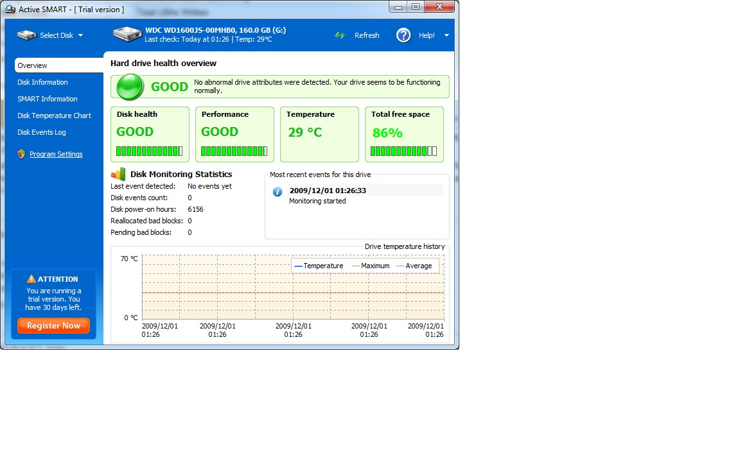
Task: Click the Help question mark icon
Action: 403,35
